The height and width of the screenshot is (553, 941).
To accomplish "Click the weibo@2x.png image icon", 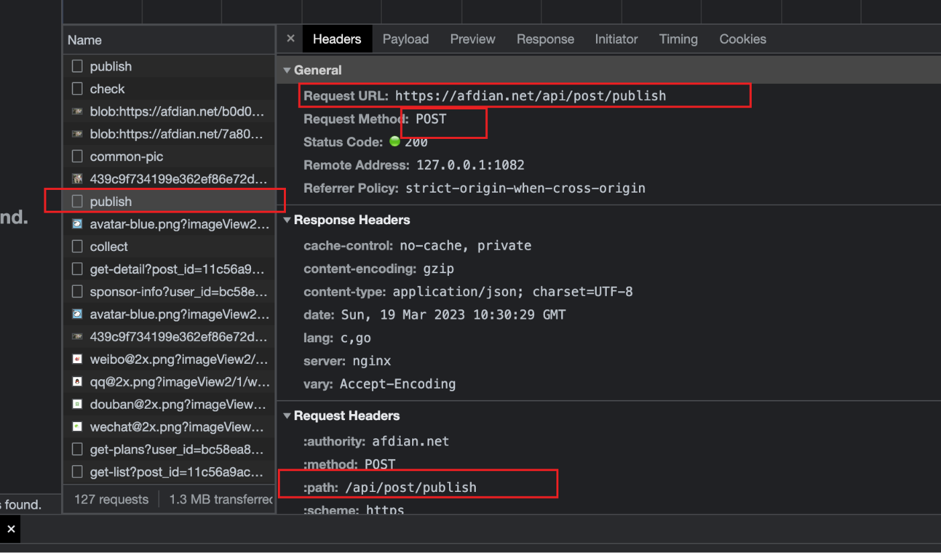I will pyautogui.click(x=77, y=359).
